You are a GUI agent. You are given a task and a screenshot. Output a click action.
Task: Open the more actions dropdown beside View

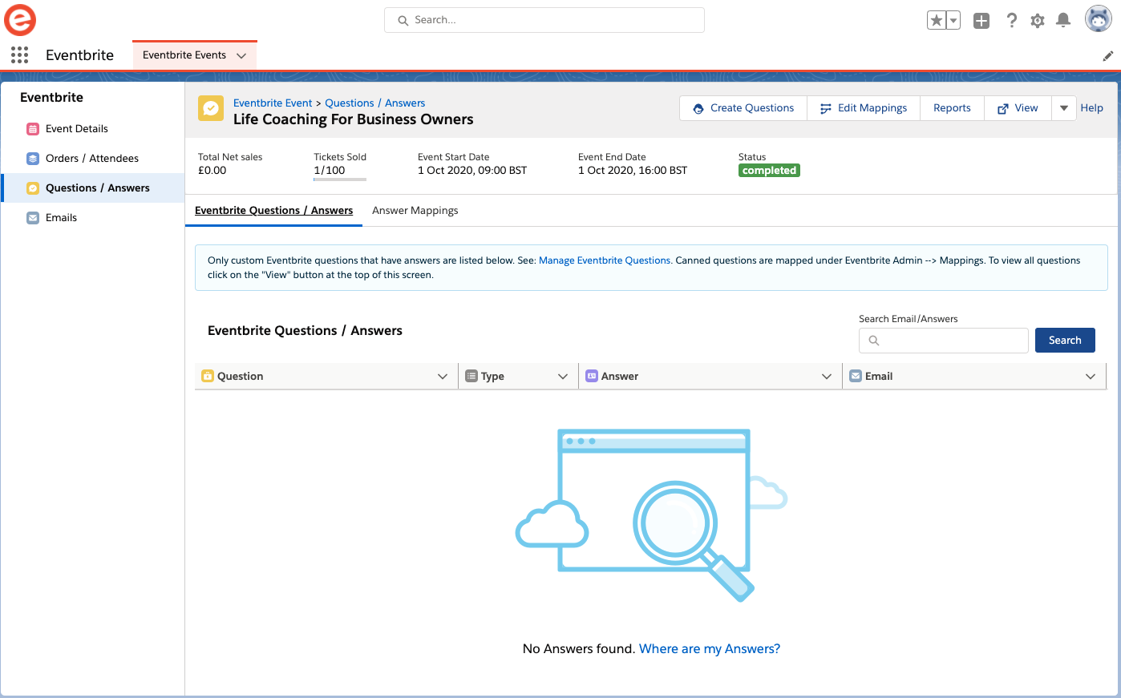[1064, 108]
